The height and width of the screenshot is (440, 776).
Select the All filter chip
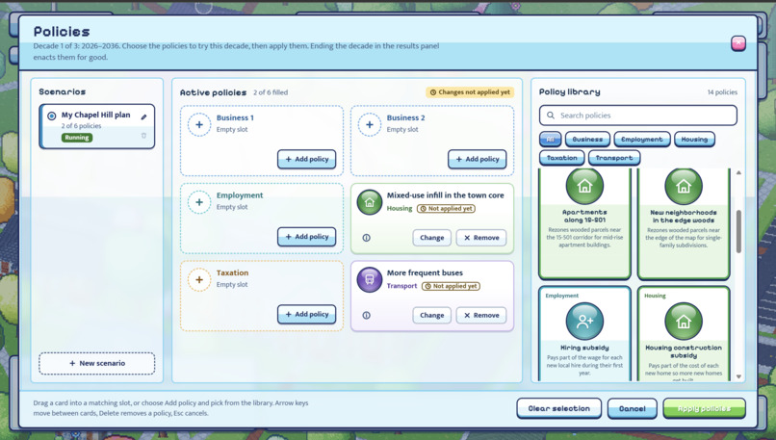pyautogui.click(x=550, y=140)
